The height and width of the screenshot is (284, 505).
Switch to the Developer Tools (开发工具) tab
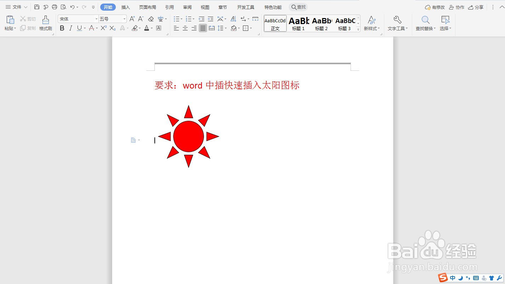tap(246, 7)
